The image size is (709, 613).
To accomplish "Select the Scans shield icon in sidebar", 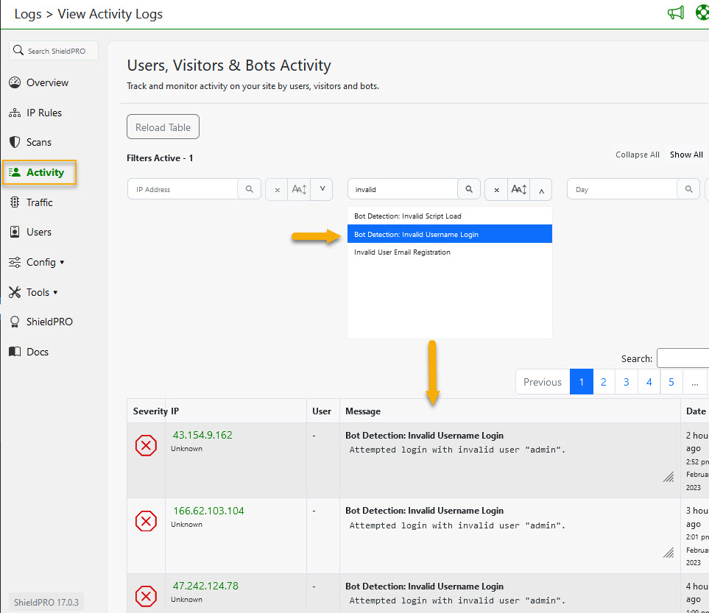I will (x=16, y=142).
